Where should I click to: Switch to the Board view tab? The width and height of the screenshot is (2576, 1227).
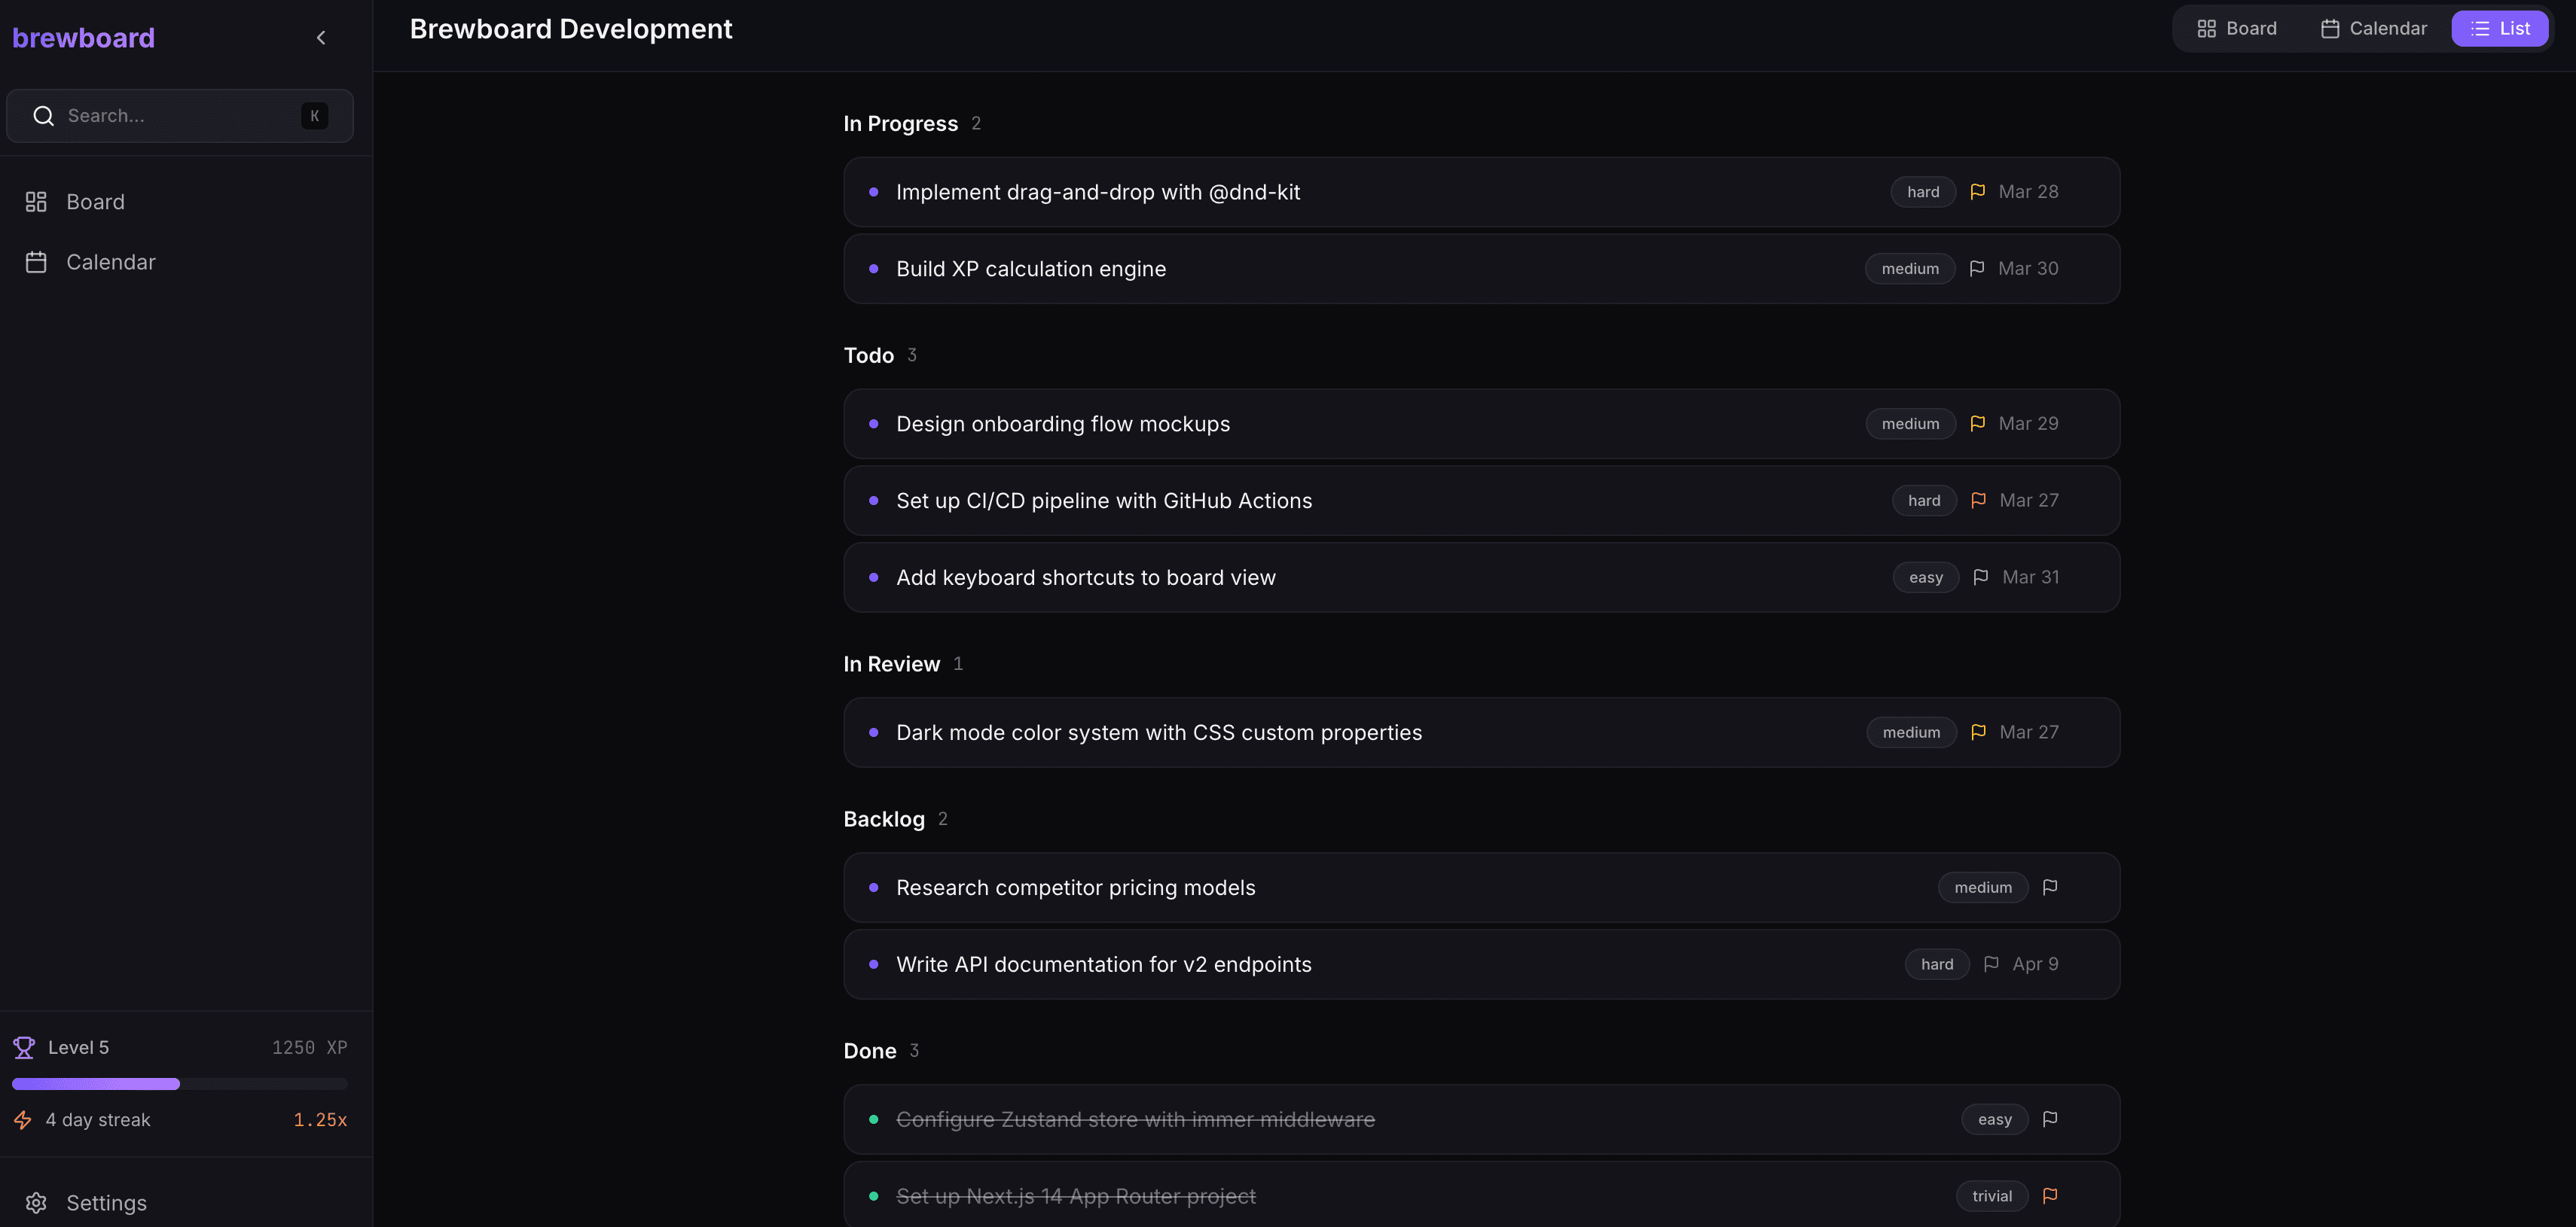[x=2236, y=29]
